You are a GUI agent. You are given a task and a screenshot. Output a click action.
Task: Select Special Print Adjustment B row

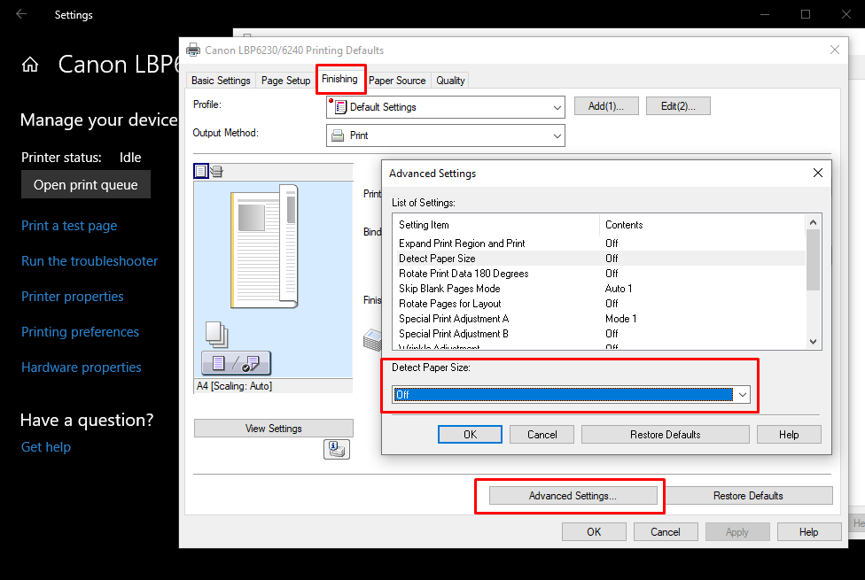tap(601, 334)
